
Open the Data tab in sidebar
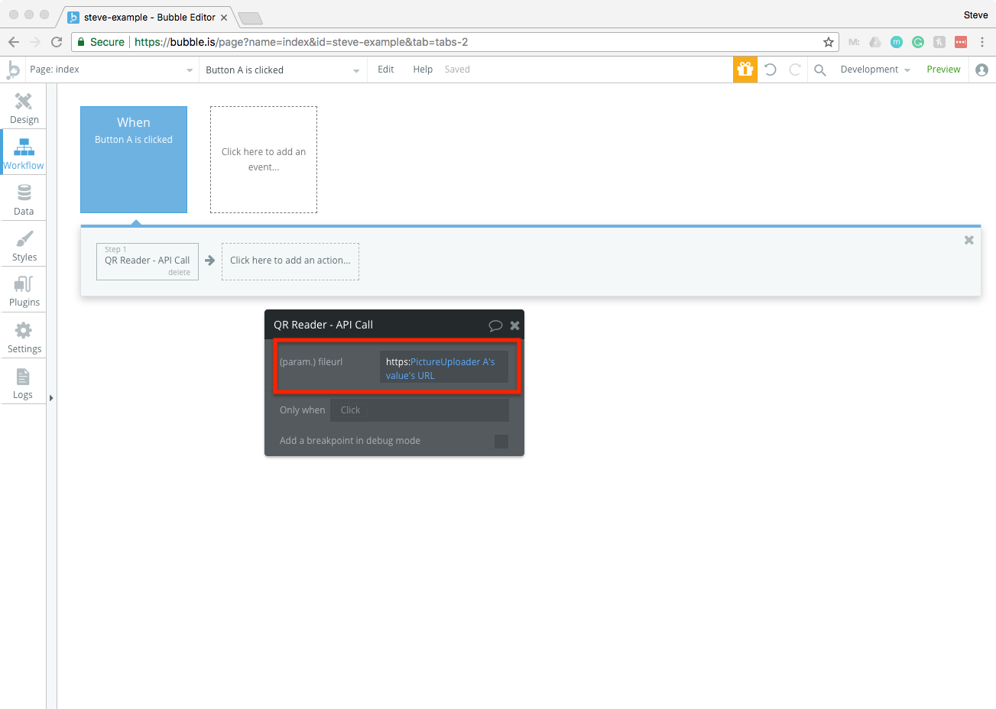24,200
